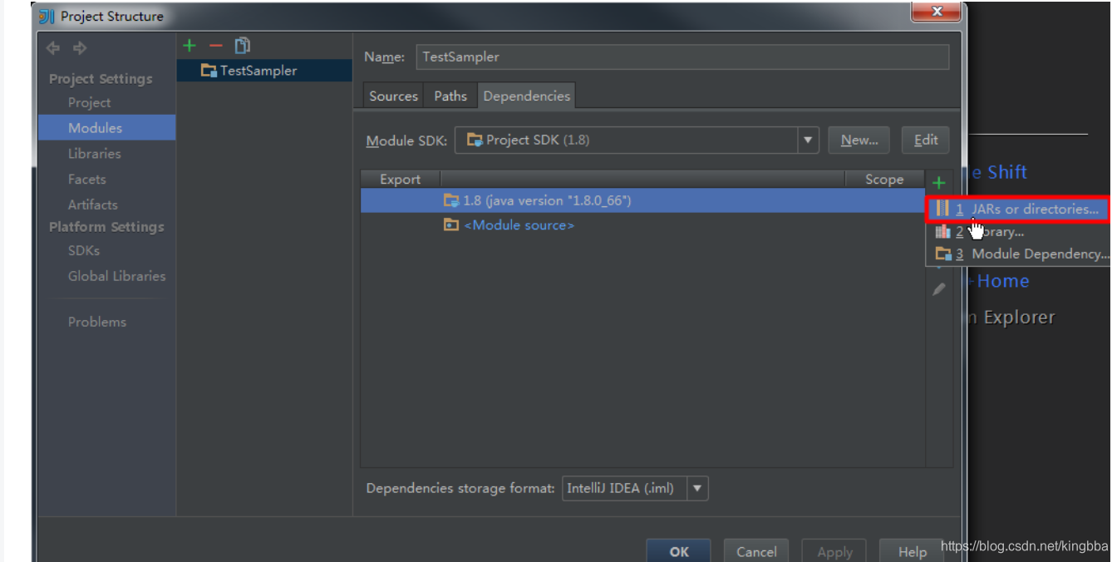This screenshot has width=1117, height=562.
Task: Click the Module source folder icon
Action: [451, 225]
